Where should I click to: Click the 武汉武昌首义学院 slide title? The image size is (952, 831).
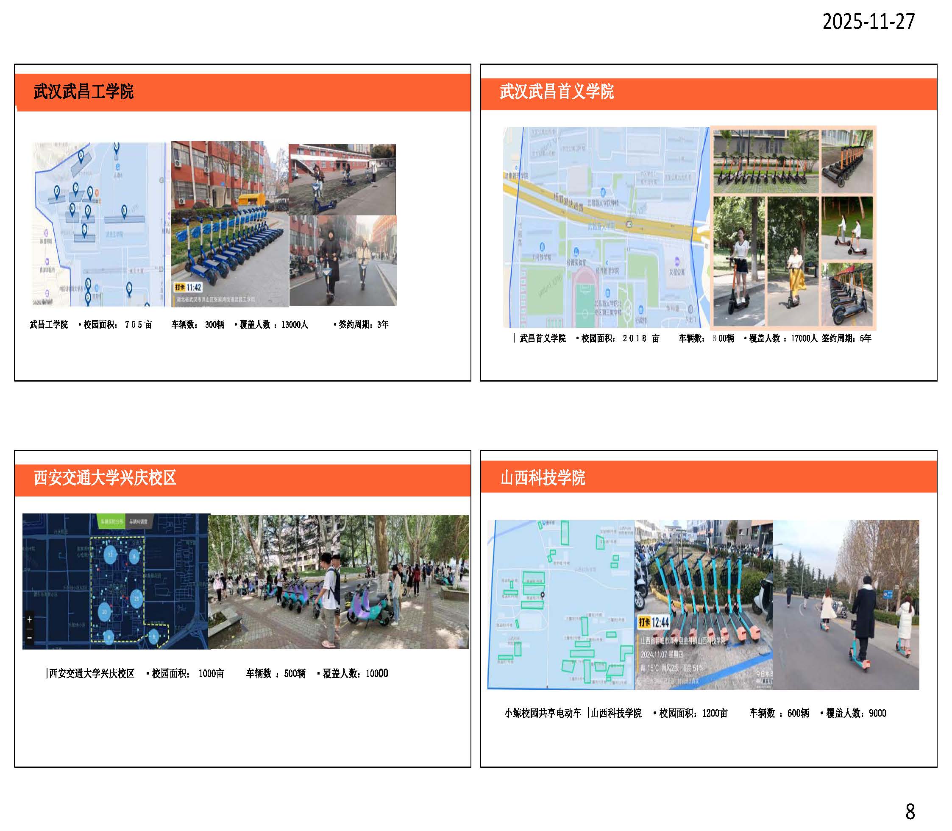click(x=557, y=91)
